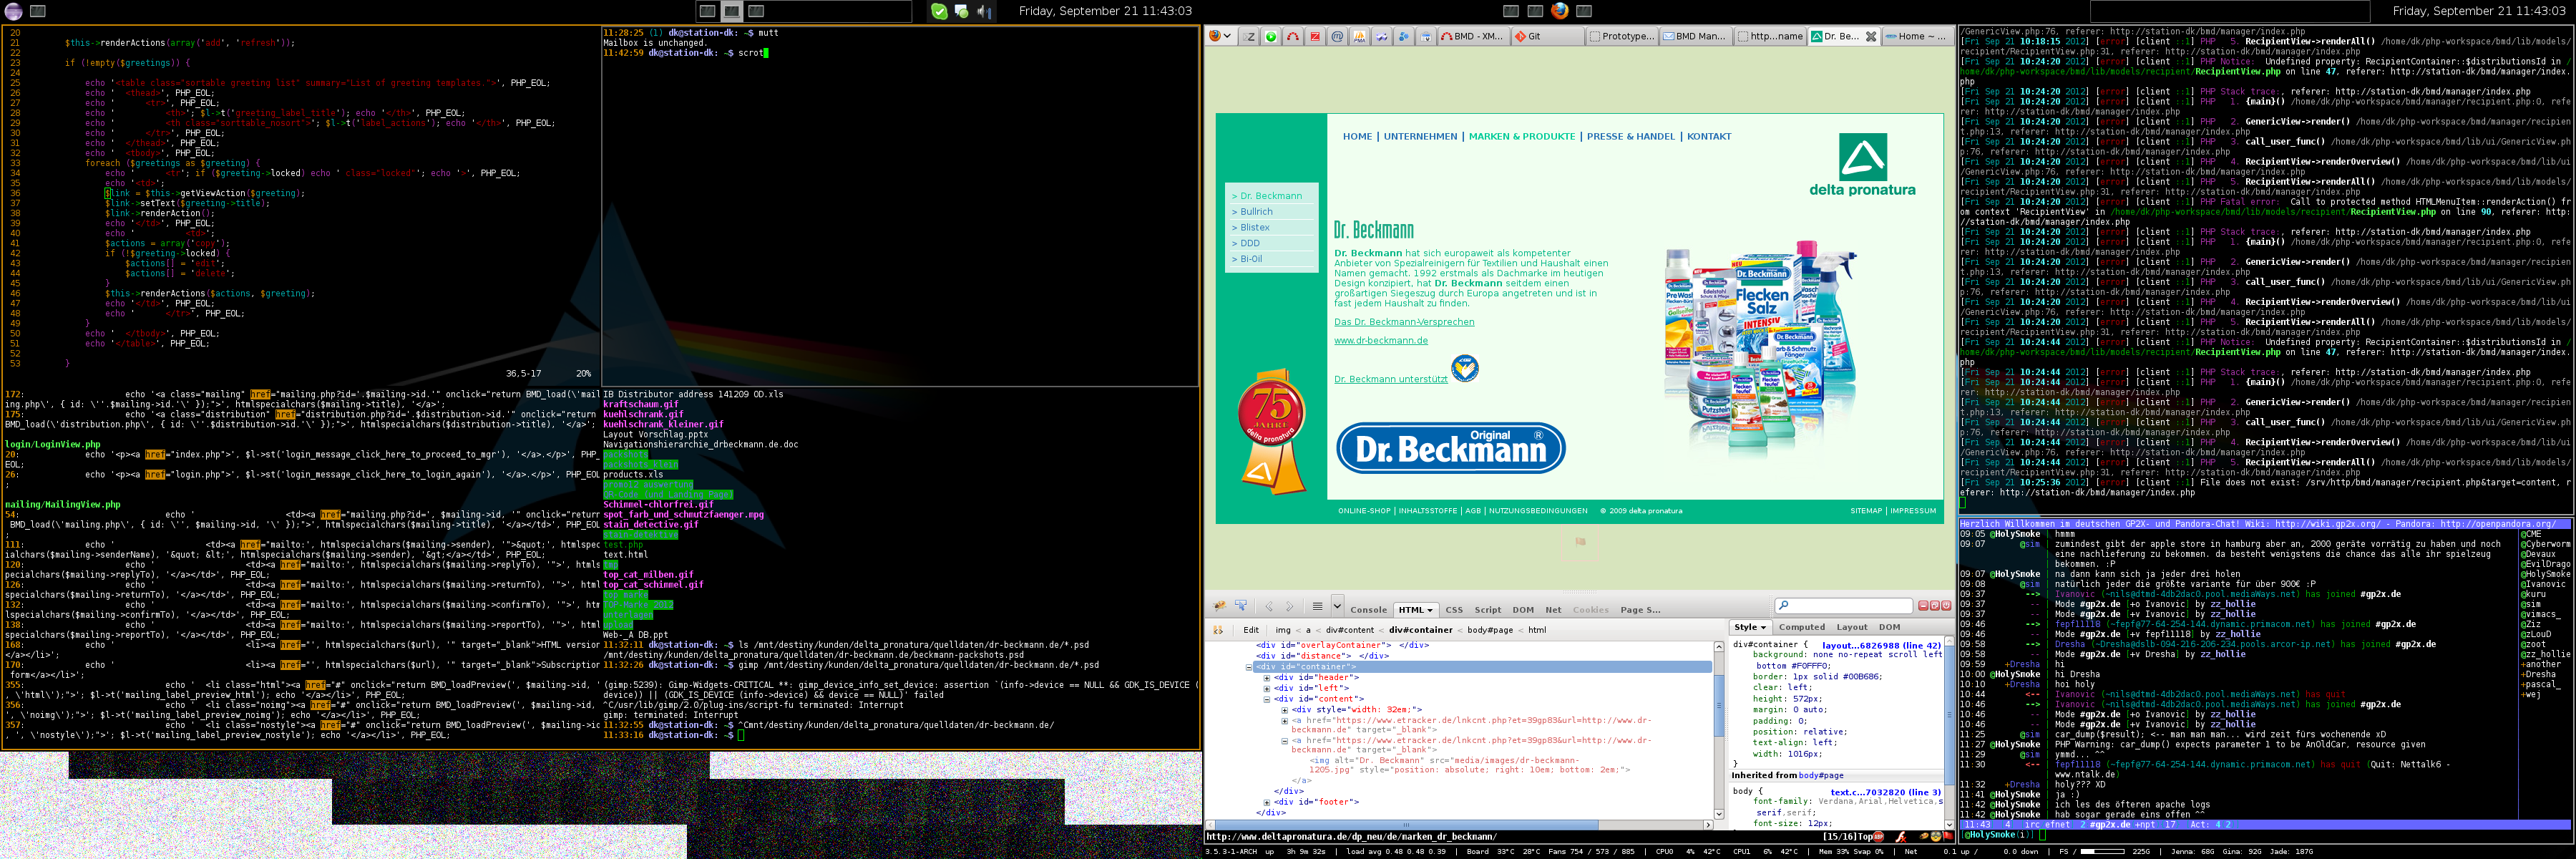Click UNTERNEHMEN in website navigation
Image resolution: width=2576 pixels, height=859 pixels.
[1420, 136]
